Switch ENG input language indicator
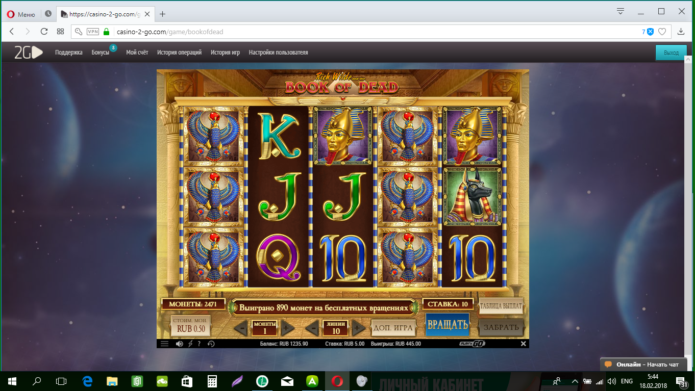This screenshot has width=695, height=391. 627,381
